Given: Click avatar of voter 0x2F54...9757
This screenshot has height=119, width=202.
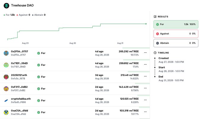Looking at the screenshot, I should click(6, 53).
